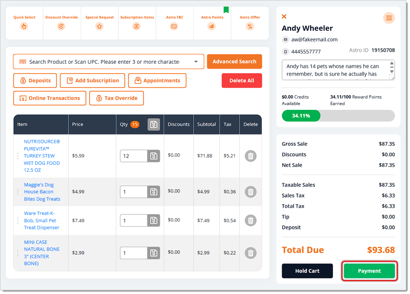Save quantity for Maggie's Bacon Bites
Screen dimensions: 410x294
(x=154, y=192)
